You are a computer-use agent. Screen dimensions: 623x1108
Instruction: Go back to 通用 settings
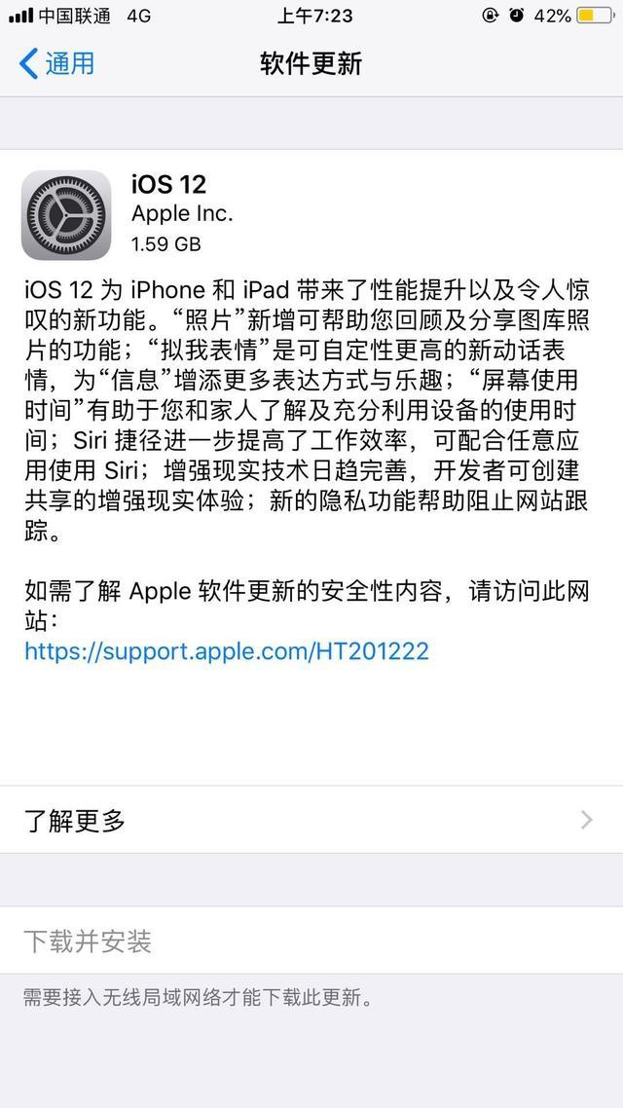pyautogui.click(x=56, y=63)
